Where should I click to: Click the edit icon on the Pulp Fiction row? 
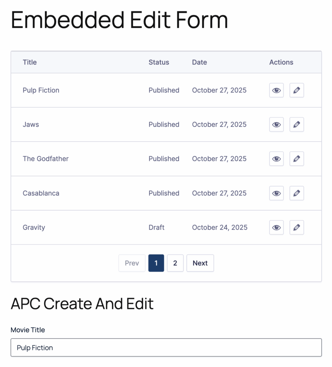tap(297, 90)
